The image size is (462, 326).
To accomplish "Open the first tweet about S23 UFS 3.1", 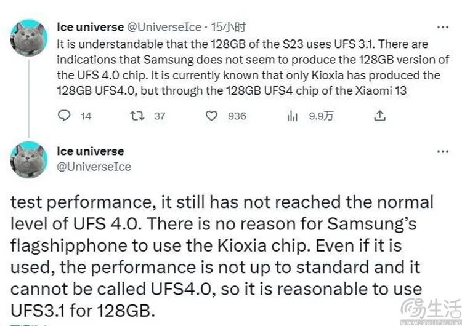I will click(x=246, y=68).
